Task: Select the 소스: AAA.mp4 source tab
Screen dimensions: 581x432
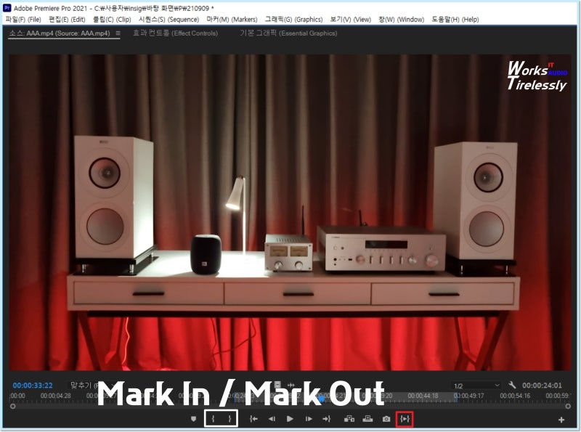Action: [x=60, y=33]
